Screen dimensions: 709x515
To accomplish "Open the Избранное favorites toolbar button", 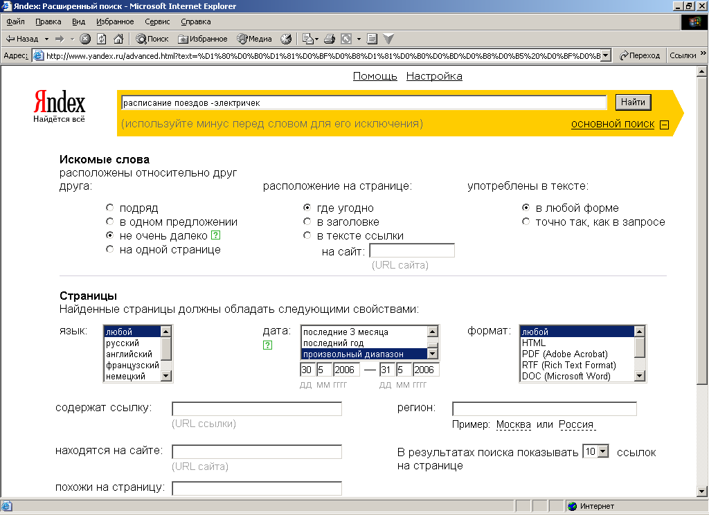I will coord(203,39).
